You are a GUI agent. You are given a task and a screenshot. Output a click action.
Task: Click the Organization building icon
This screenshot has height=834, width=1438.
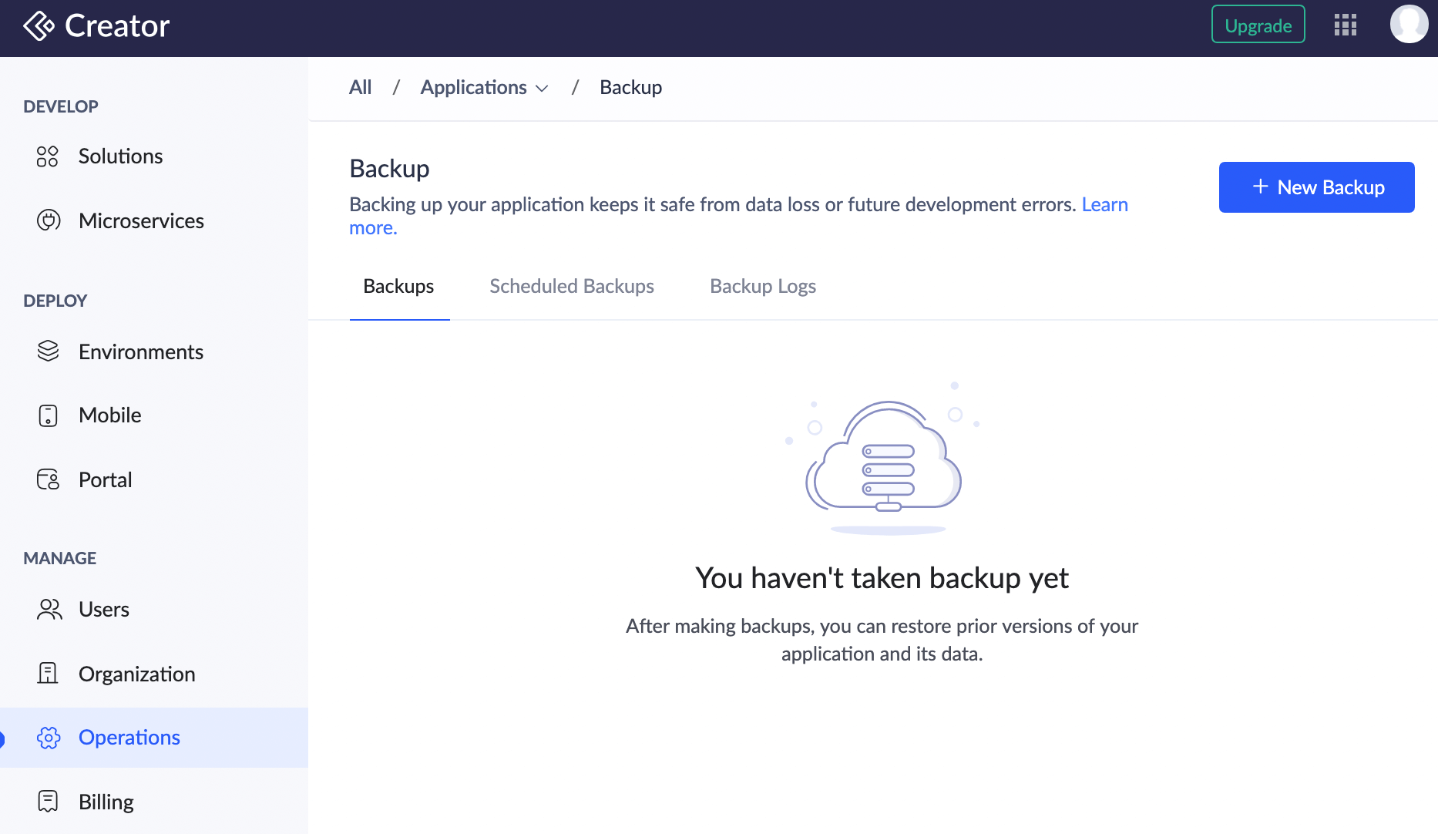48,674
